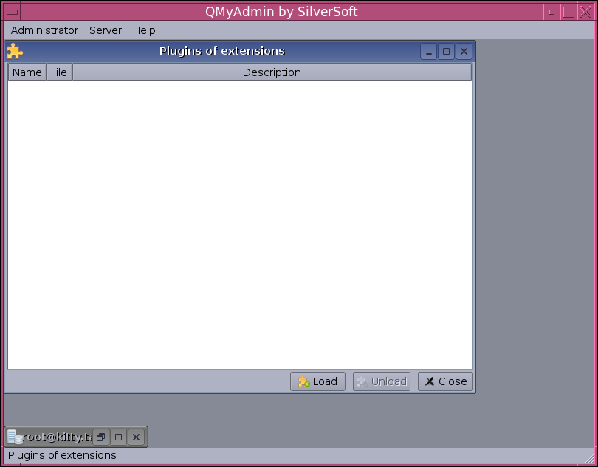
Task: Sort plugins by the Name column header
Action: pyautogui.click(x=27, y=72)
